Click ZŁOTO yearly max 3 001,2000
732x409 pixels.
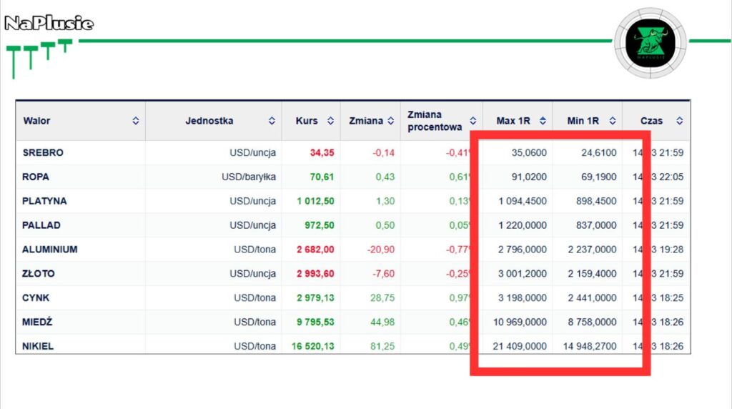(523, 274)
